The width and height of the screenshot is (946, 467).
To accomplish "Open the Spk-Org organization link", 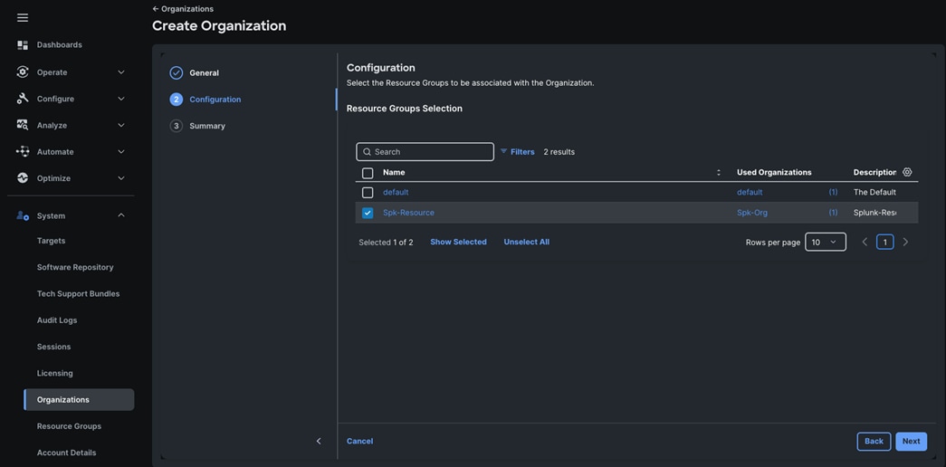I will point(752,213).
